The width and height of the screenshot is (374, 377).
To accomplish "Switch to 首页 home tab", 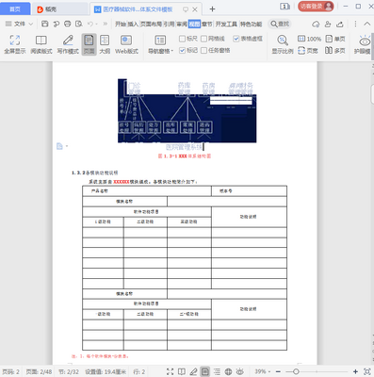I will (x=15, y=9).
